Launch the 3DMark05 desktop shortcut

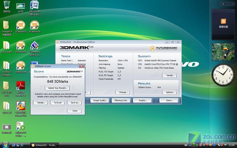click(x=20, y=47)
